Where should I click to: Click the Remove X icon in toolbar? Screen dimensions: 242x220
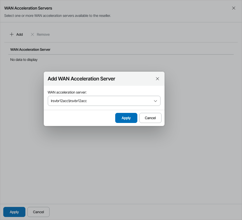coord(32,34)
